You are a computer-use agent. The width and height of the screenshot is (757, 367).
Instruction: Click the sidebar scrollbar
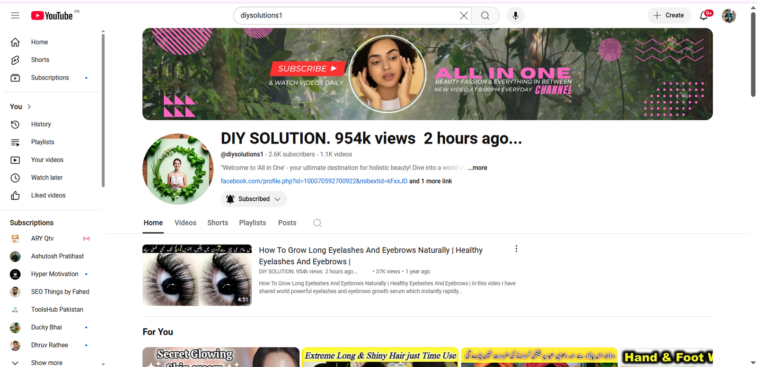103,110
